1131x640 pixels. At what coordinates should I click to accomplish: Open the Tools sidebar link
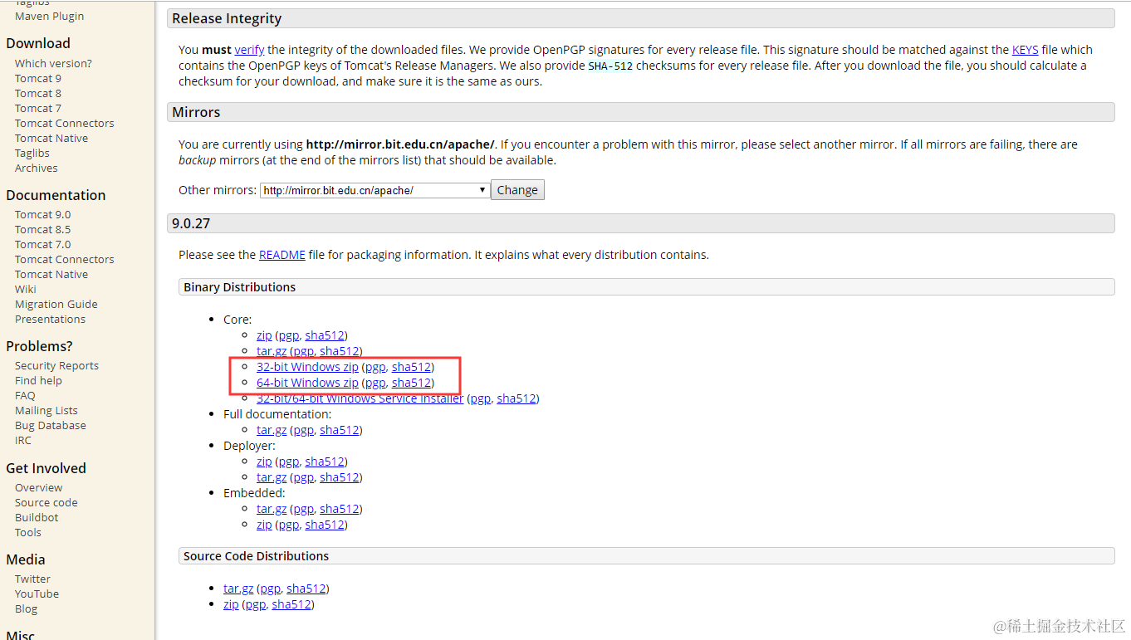tap(27, 532)
